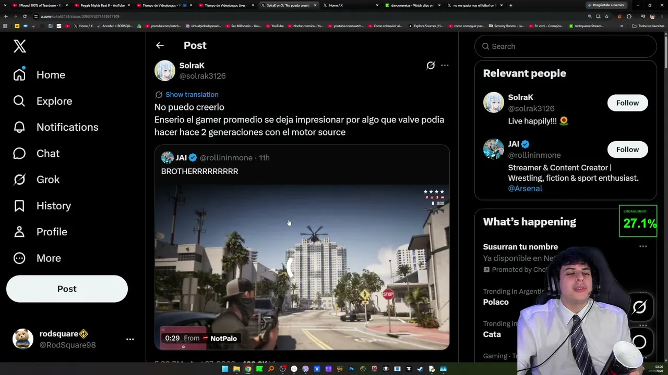Image resolution: width=668 pixels, height=375 pixels.
Task: Open the Polaco trending topic
Action: [x=496, y=302]
